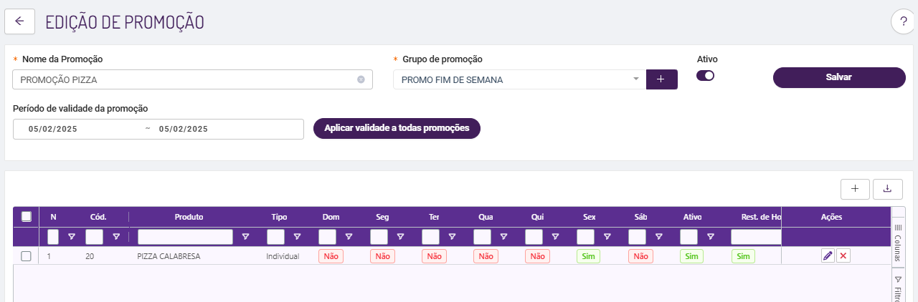The image size is (918, 302).
Task: Clear the promotion name field
Action: pos(361,79)
